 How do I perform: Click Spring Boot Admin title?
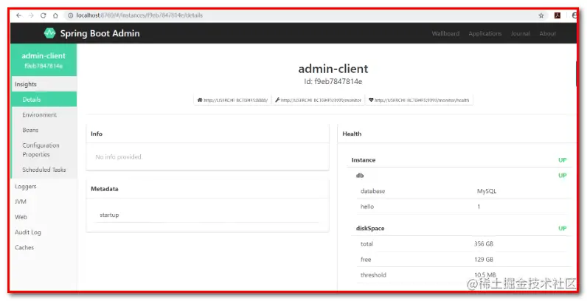pos(100,33)
